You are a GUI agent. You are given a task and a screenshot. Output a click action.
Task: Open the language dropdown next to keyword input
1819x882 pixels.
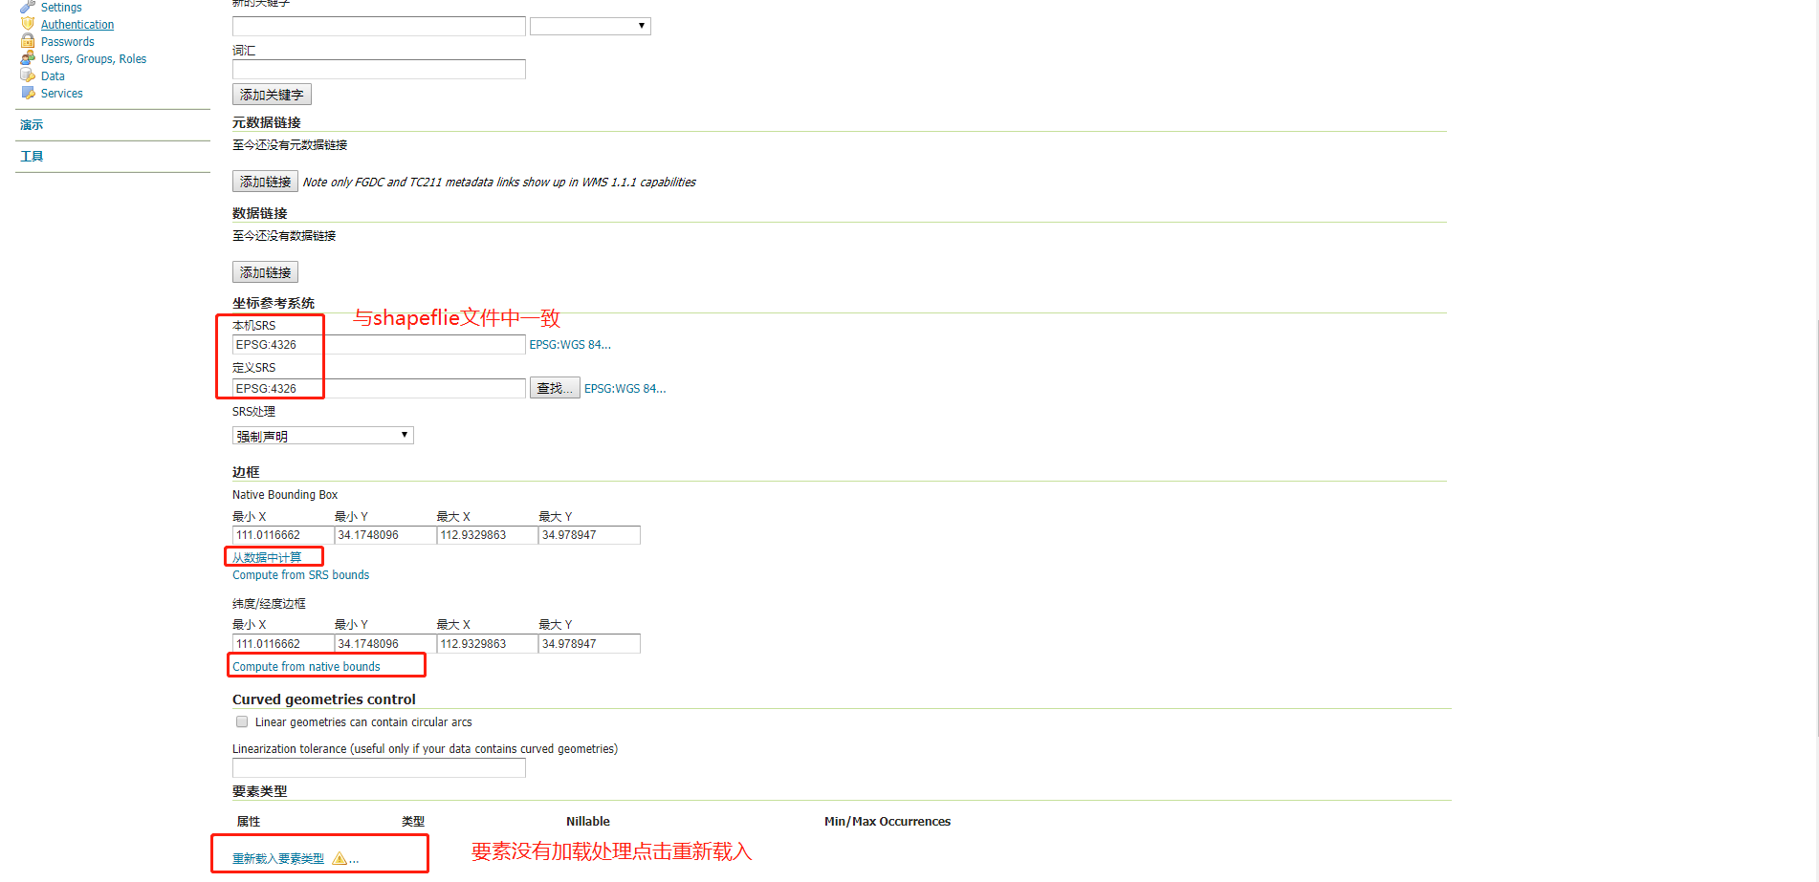pyautogui.click(x=589, y=26)
